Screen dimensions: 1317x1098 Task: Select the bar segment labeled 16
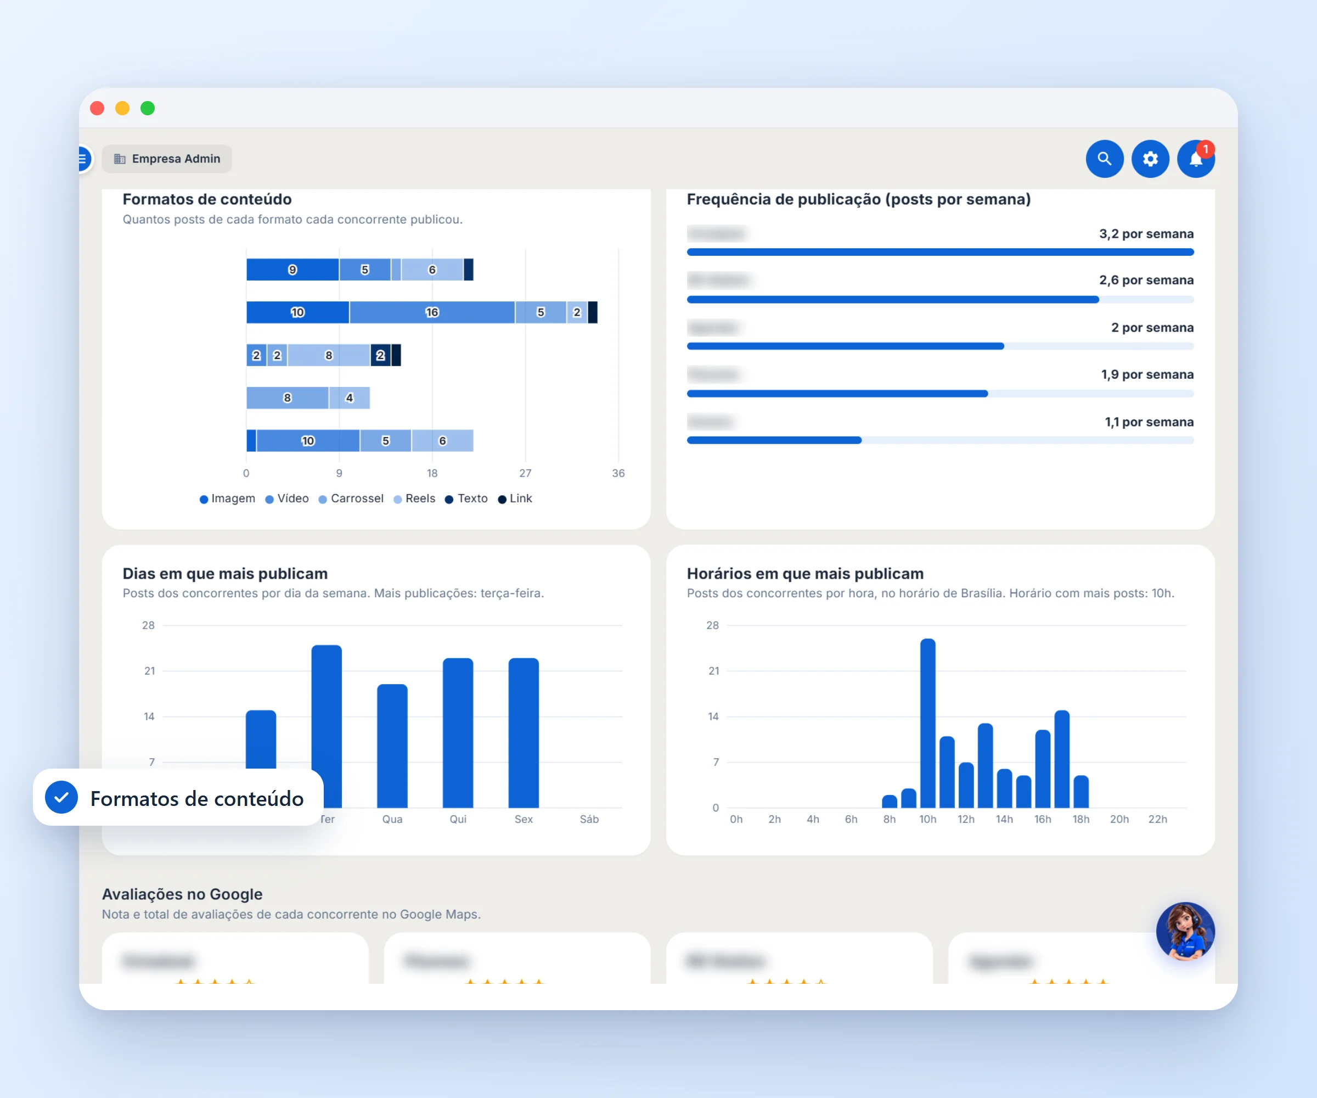[x=432, y=312]
